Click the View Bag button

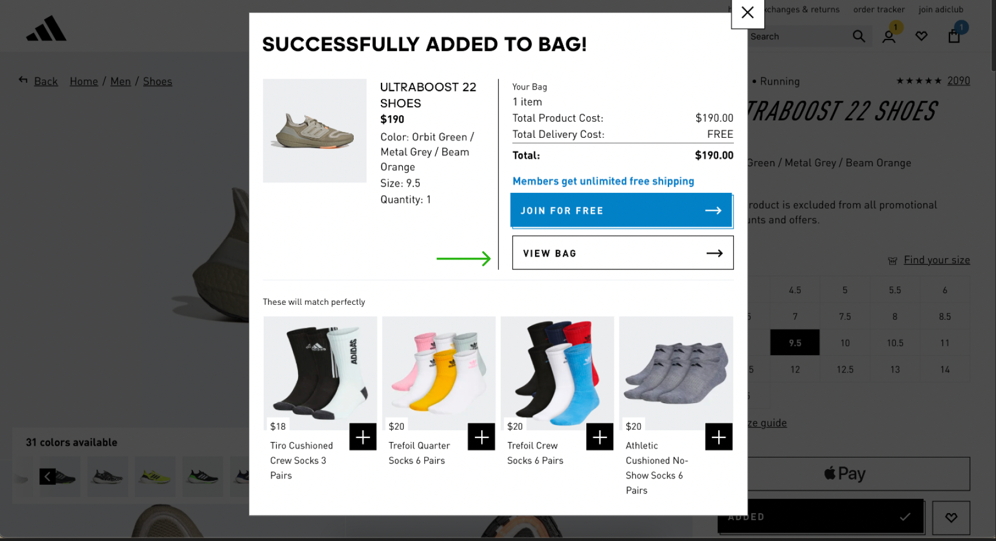pyautogui.click(x=623, y=253)
